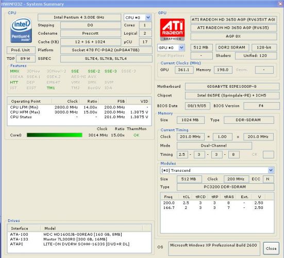This screenshot has width=284, height=258.
Task: Close the HWiNFO32 window with title X
Action: 280,4
